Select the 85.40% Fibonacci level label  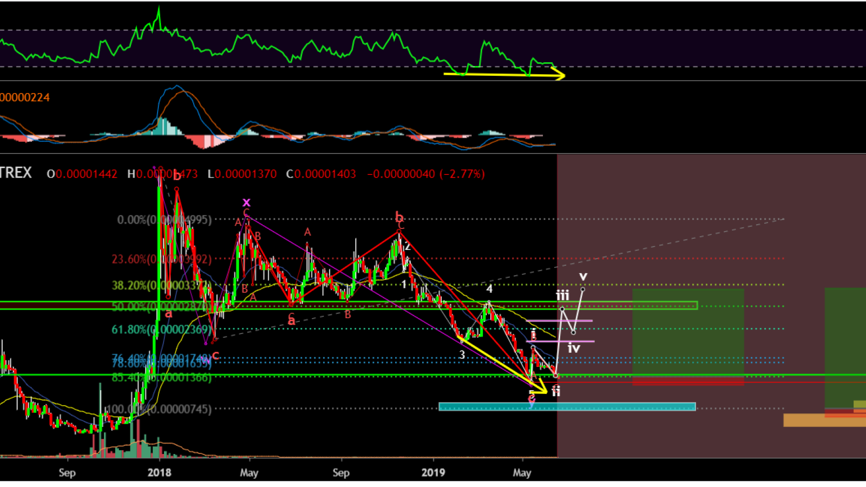161,377
